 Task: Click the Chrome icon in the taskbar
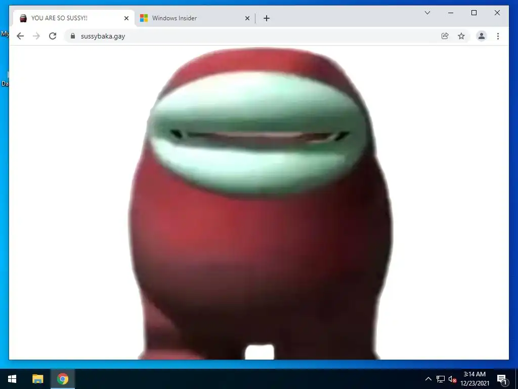pos(62,379)
